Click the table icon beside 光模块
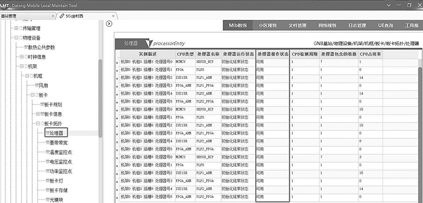 pos(47,200)
